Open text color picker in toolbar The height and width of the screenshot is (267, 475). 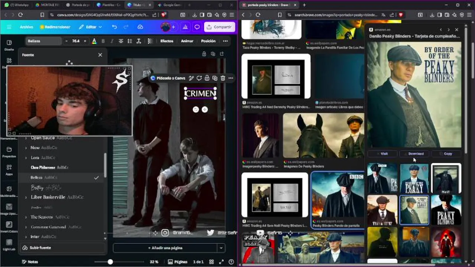(x=94, y=41)
